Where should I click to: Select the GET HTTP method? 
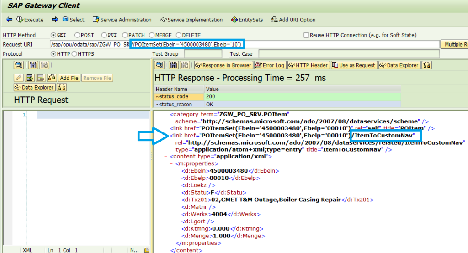(53, 35)
